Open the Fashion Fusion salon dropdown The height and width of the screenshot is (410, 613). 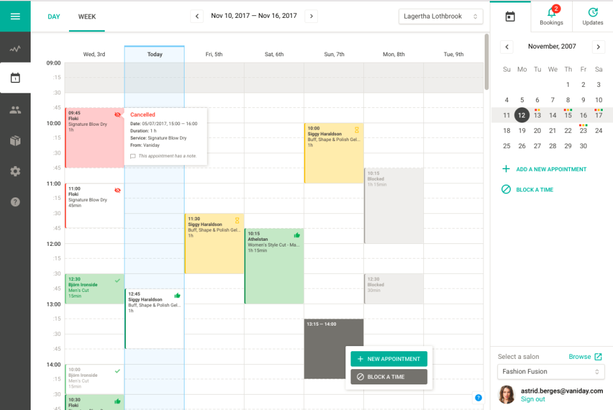550,371
